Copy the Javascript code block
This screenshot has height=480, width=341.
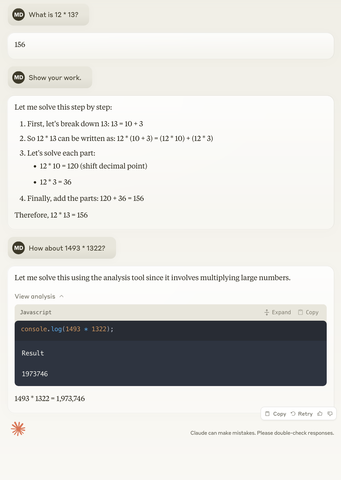coord(308,312)
